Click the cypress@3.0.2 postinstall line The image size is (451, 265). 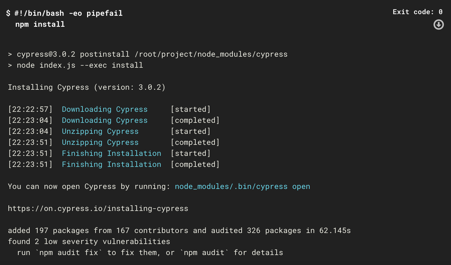(x=148, y=54)
